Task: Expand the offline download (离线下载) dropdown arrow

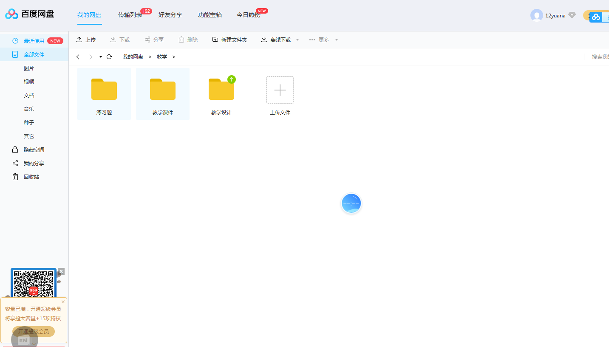Action: (297, 40)
